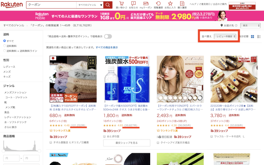
Task: Open the 閲覧履歴 browsing history icon
Action: (x=158, y=5)
